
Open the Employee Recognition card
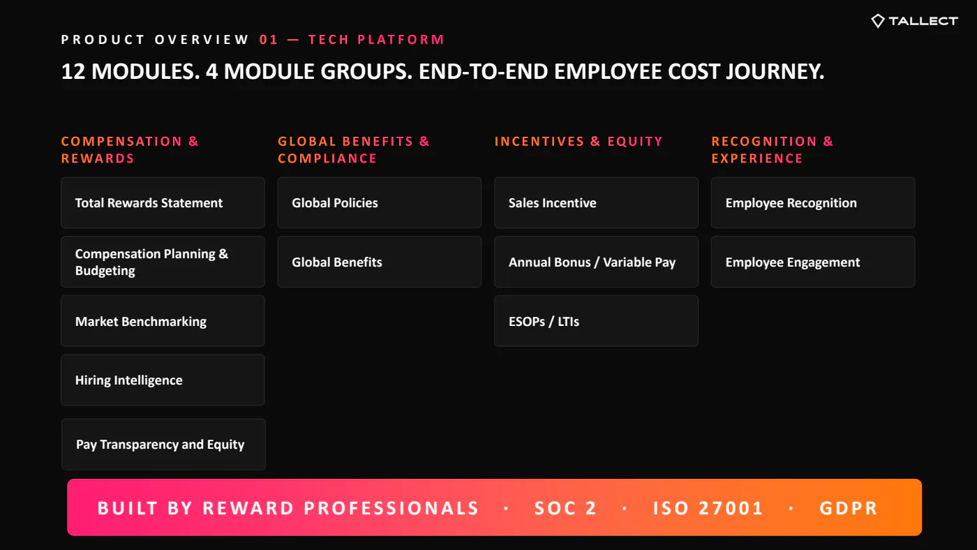point(813,202)
